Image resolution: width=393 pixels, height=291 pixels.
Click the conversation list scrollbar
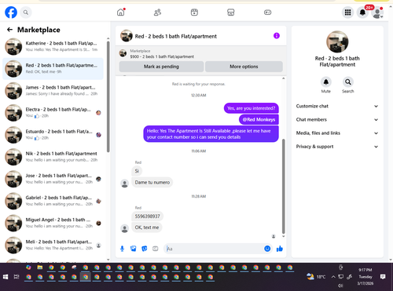point(108,96)
